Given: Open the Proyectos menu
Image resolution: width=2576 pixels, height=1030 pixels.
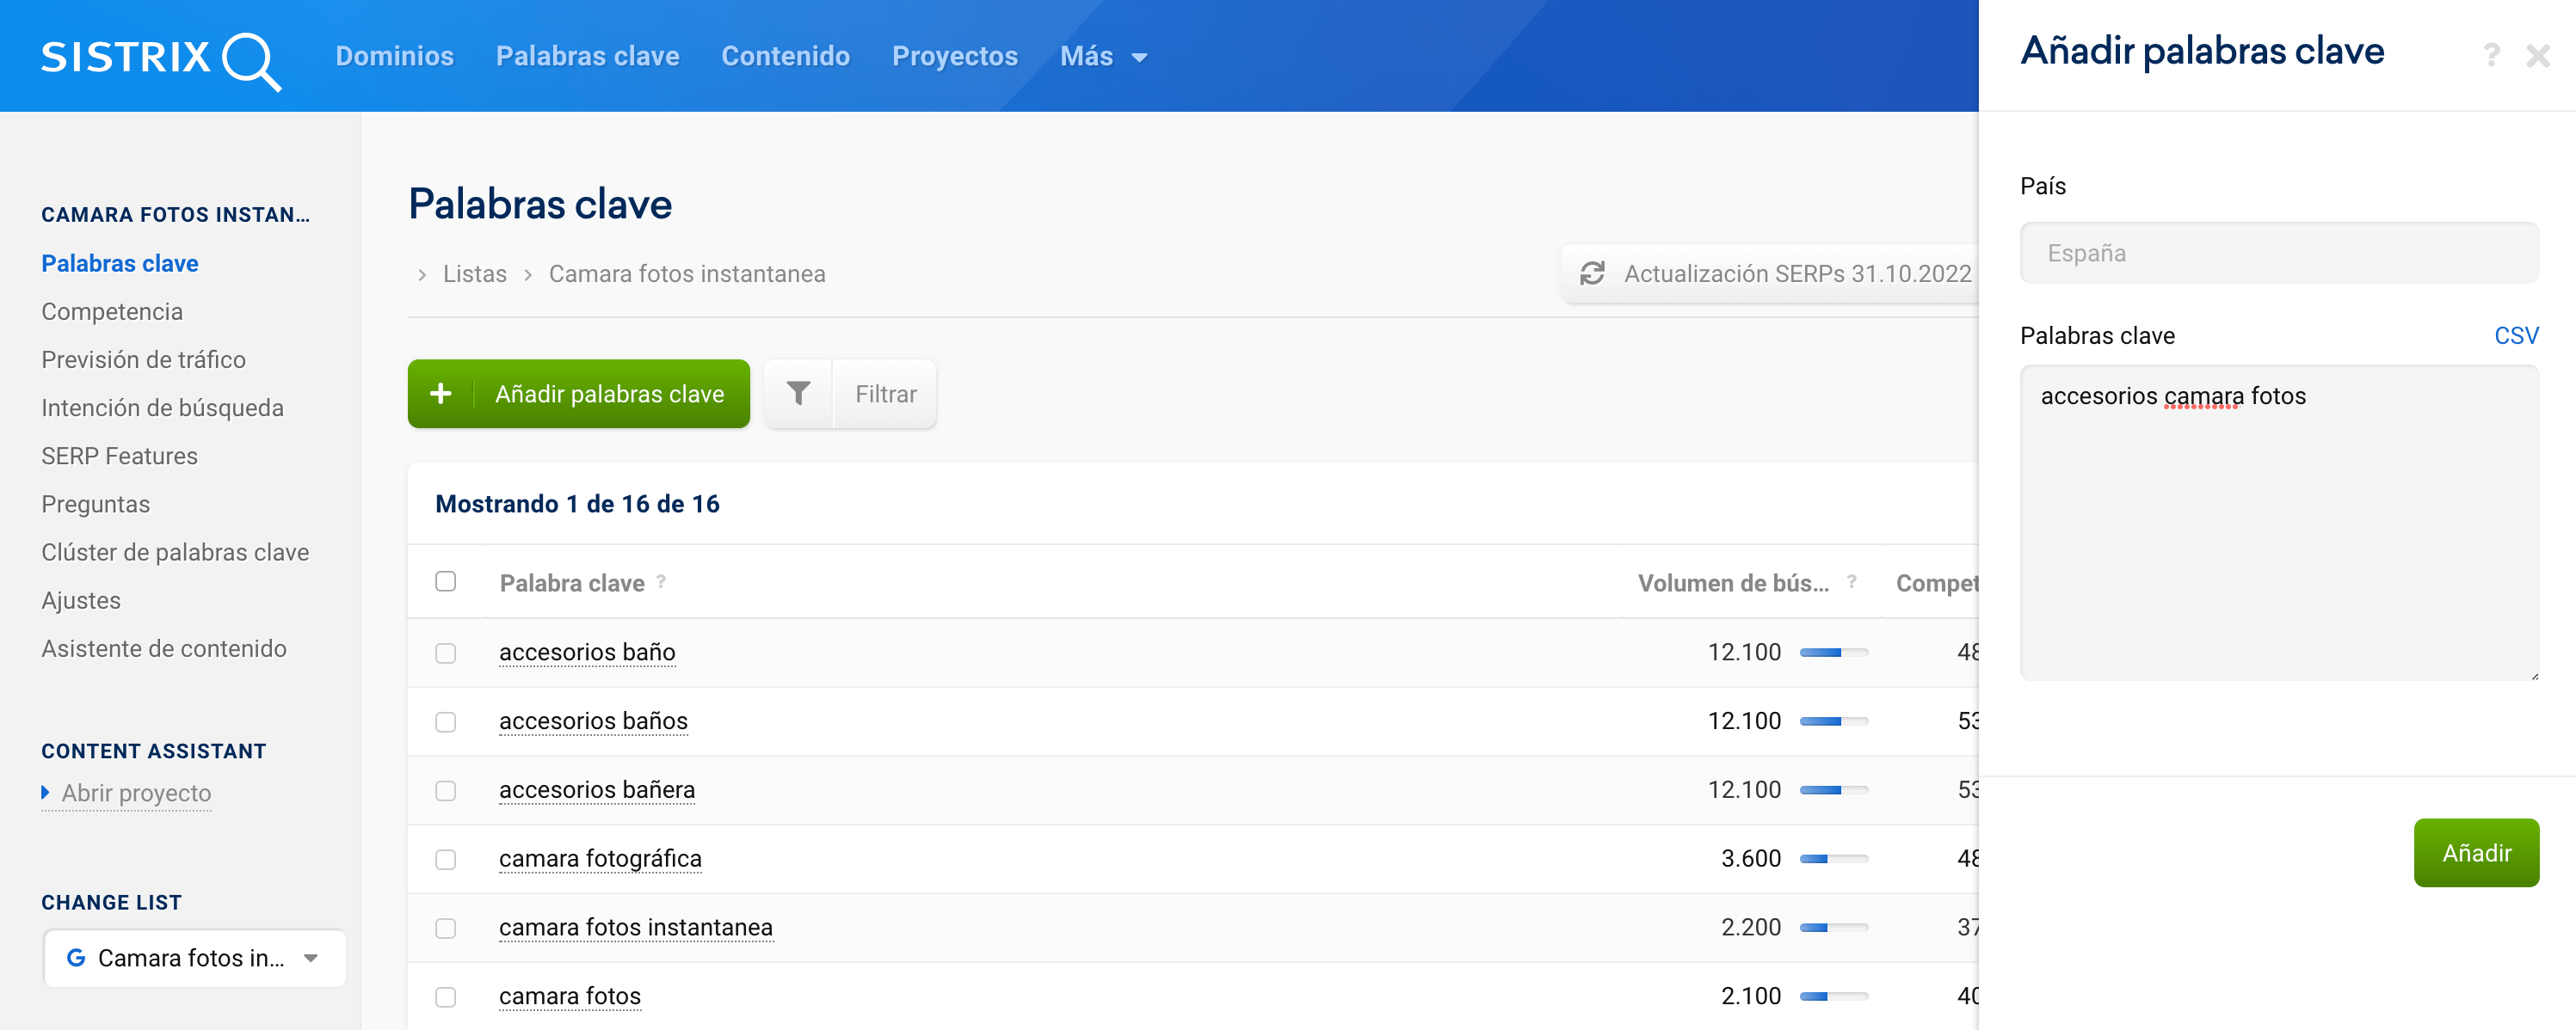Looking at the screenshot, I should click(954, 57).
